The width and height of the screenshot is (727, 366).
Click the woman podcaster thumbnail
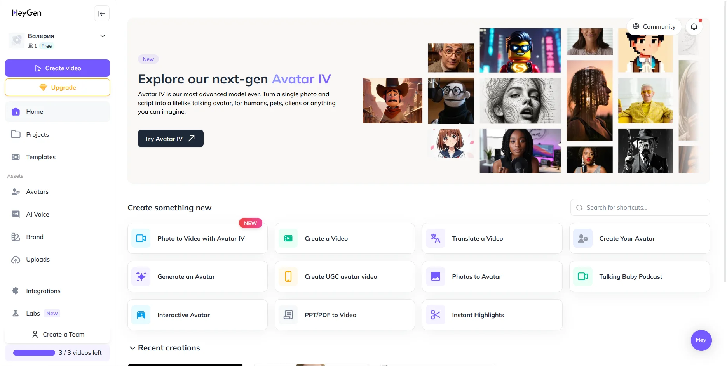click(x=520, y=151)
